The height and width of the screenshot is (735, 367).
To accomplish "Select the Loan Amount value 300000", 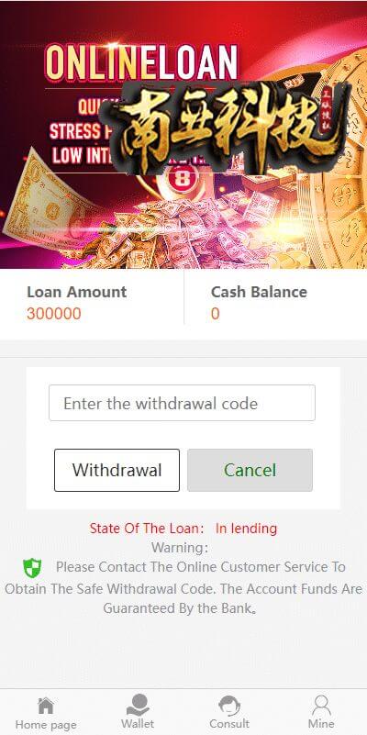I will pyautogui.click(x=54, y=314).
